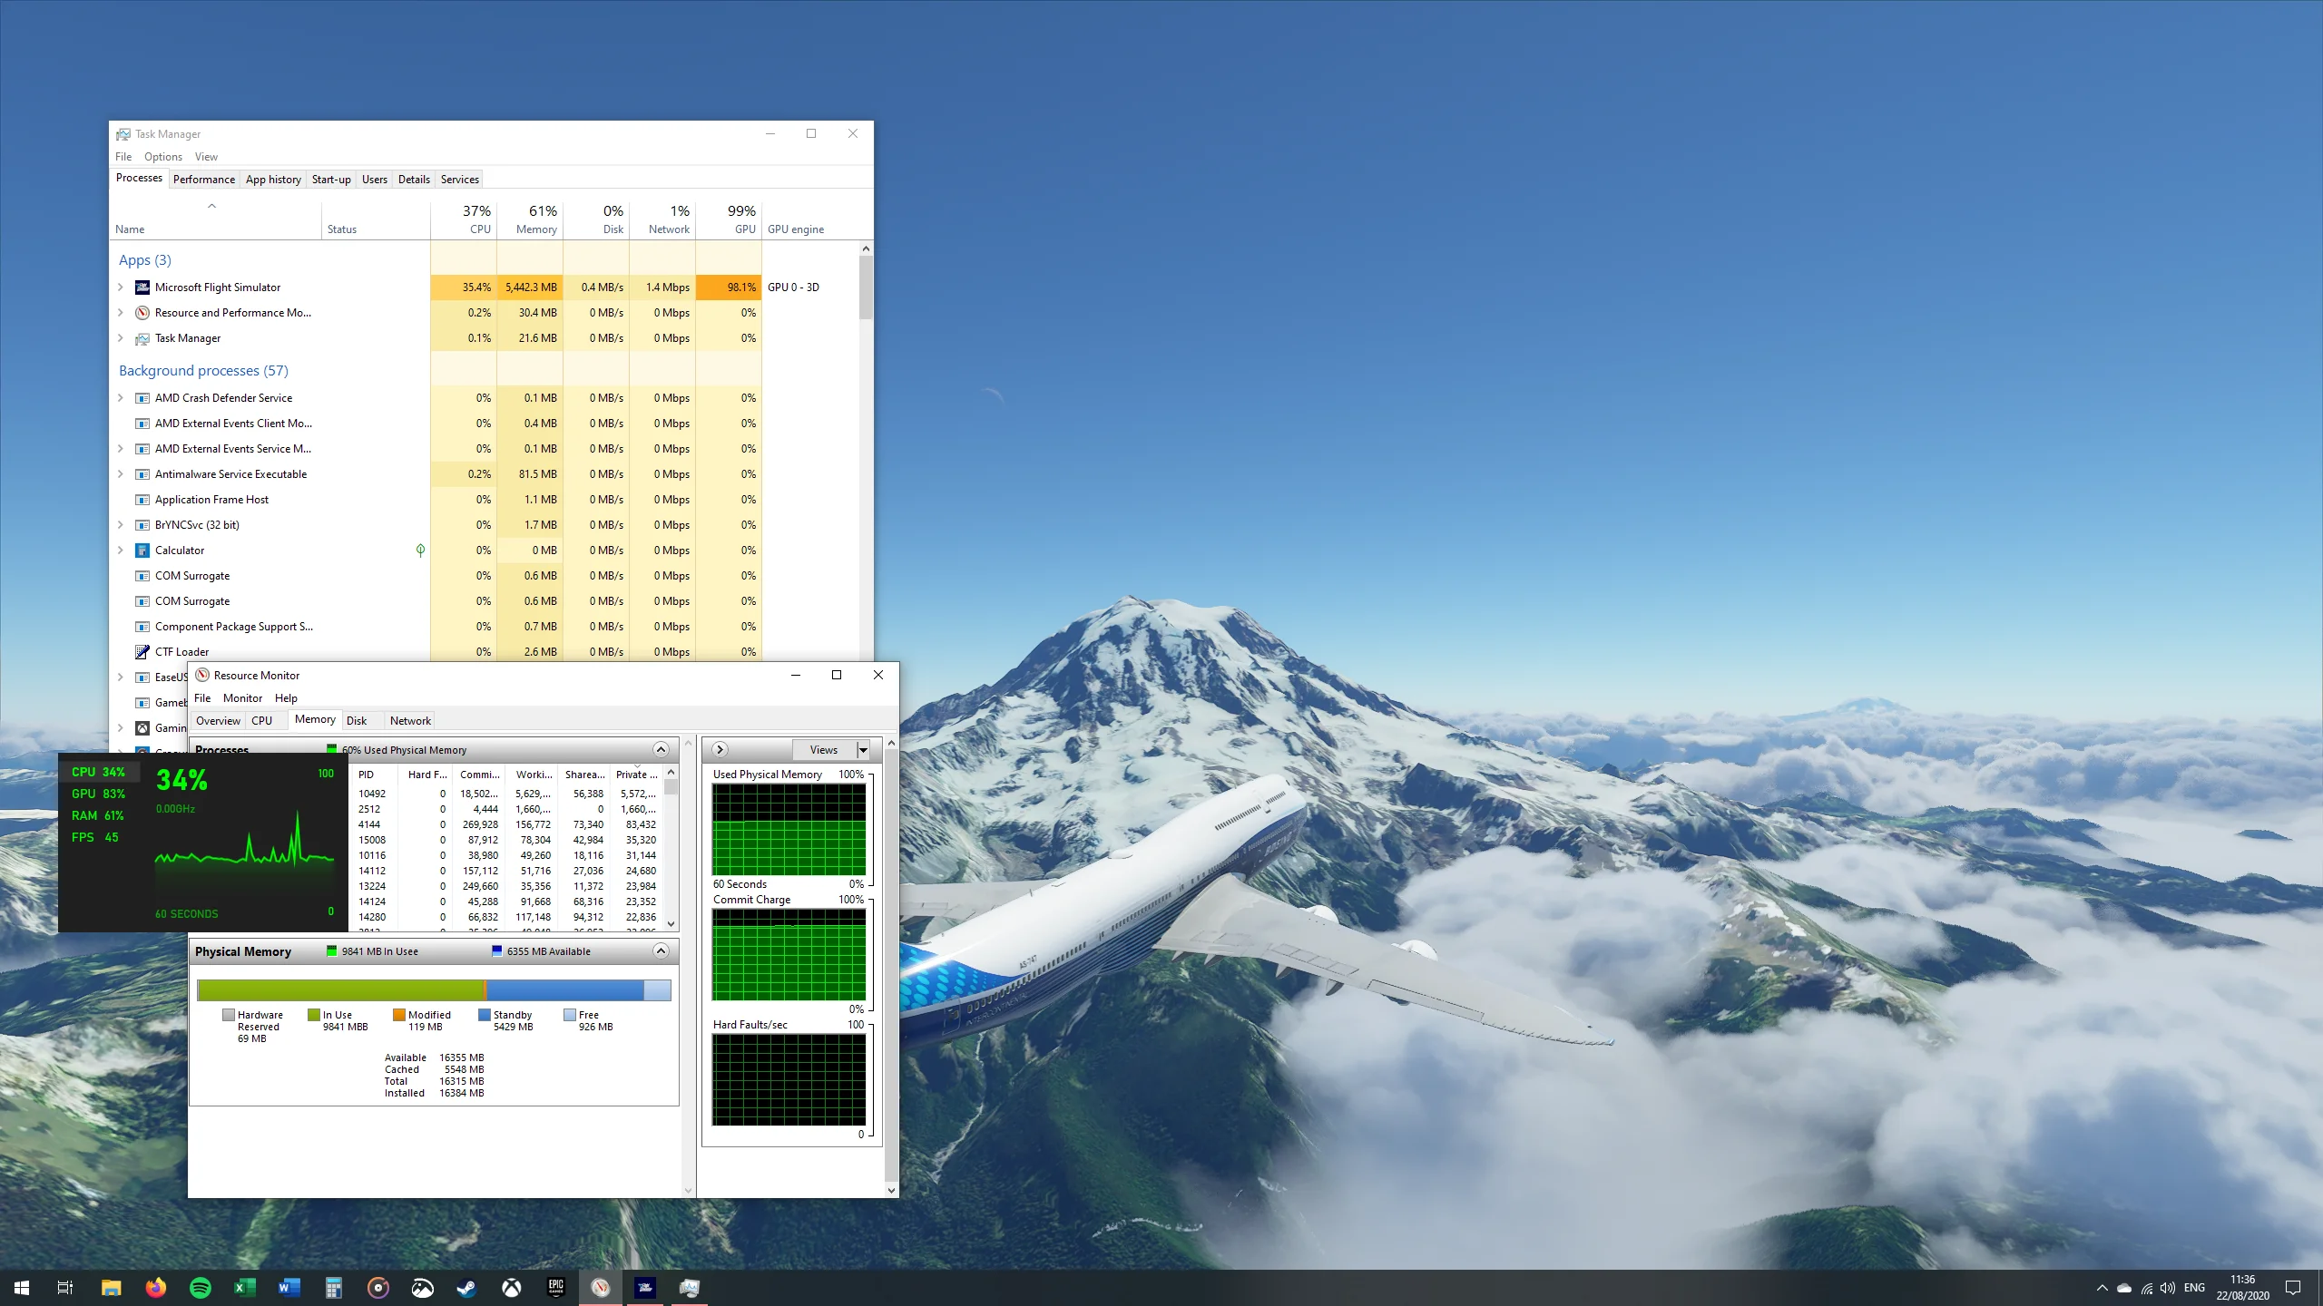Collapse the Processes section in Resource Monitor
This screenshot has height=1306, width=2323.
(x=661, y=749)
